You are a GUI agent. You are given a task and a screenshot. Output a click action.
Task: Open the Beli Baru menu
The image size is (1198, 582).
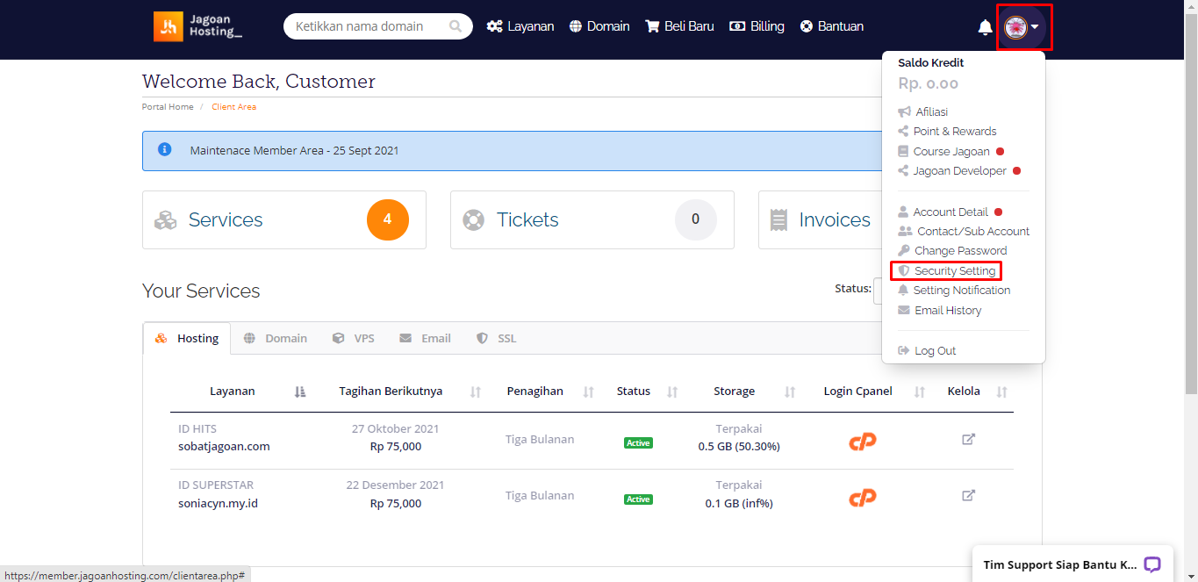[679, 26]
